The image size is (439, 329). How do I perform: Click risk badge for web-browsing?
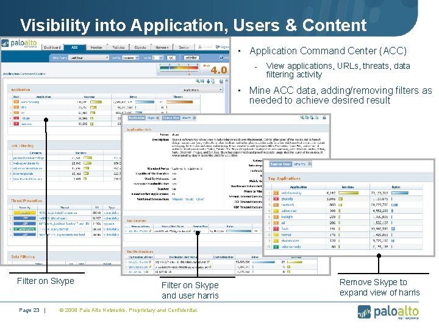[x=16, y=102]
